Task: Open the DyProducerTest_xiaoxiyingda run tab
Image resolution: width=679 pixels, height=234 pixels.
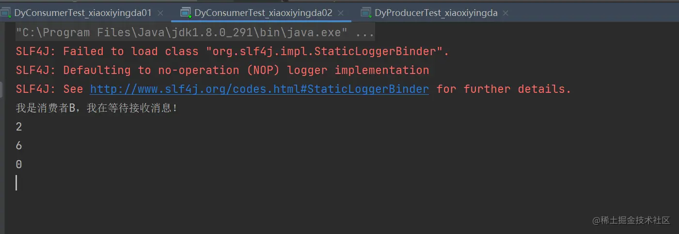Action: click(x=436, y=13)
